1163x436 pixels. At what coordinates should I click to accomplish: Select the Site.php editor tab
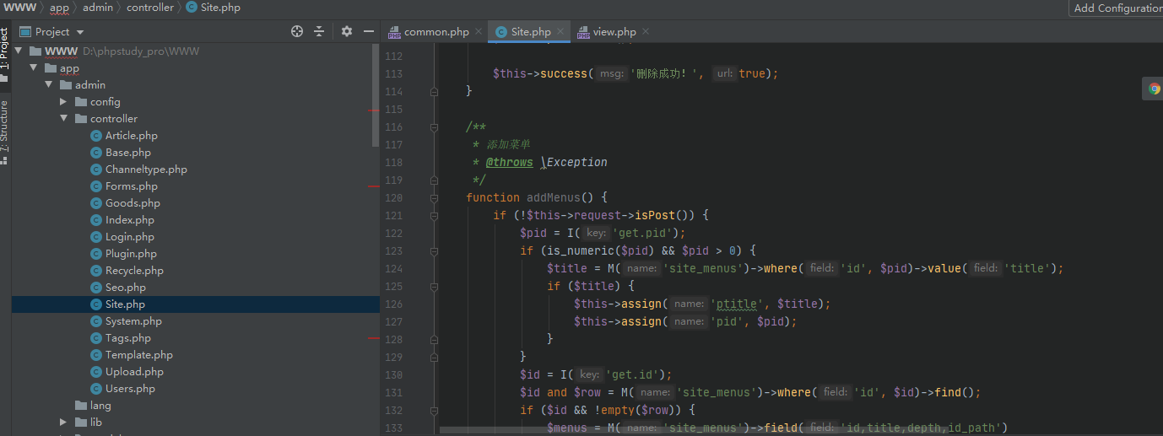point(531,32)
